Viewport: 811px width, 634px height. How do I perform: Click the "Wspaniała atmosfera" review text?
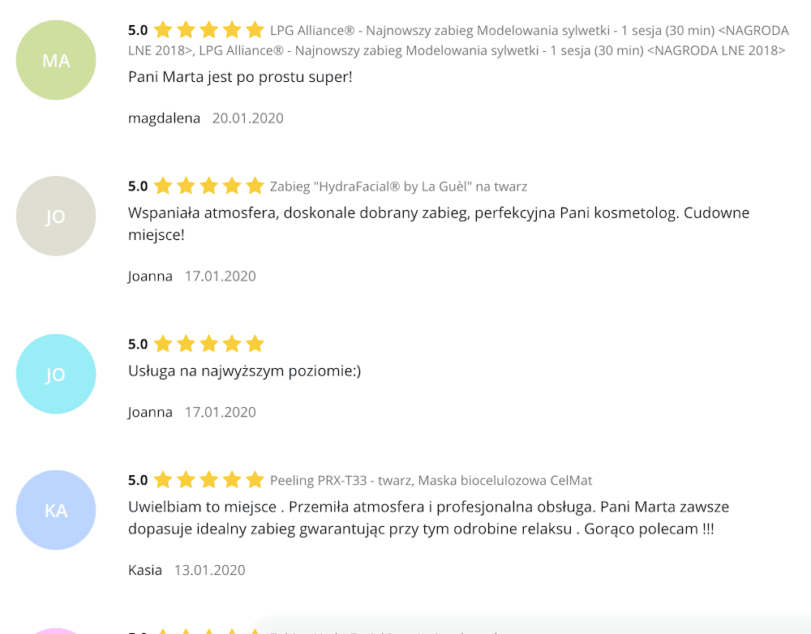[x=438, y=213]
